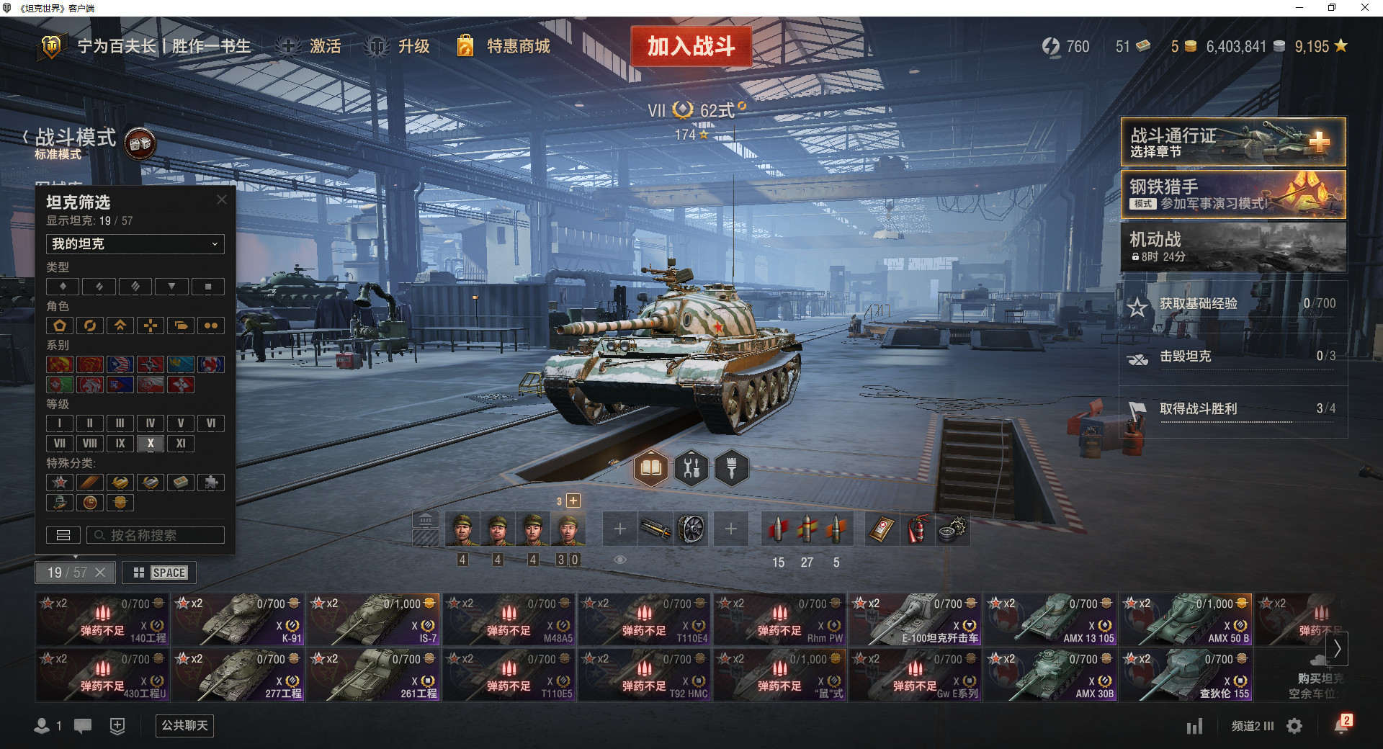This screenshot has height=749, width=1383.
Task: Open the settings gear in bottom bar
Action: pyautogui.click(x=1294, y=726)
